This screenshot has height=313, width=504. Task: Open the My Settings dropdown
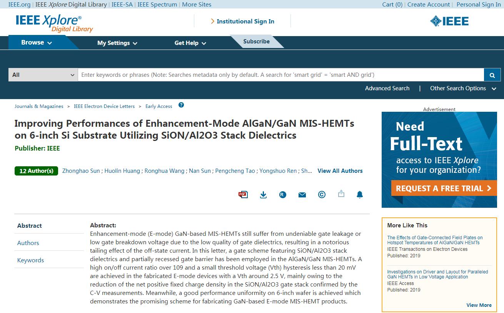[x=117, y=43]
